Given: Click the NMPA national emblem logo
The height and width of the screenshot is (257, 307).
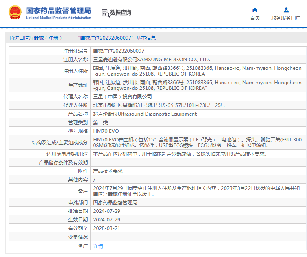Looking at the screenshot, I should click(15, 13).
